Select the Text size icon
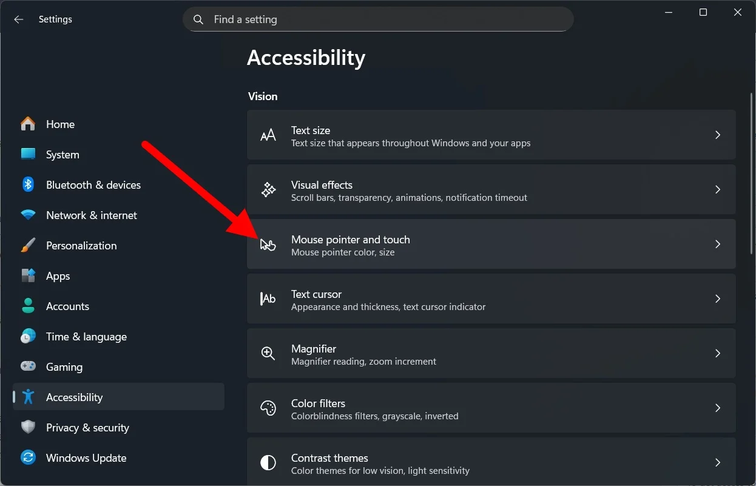 pos(268,135)
